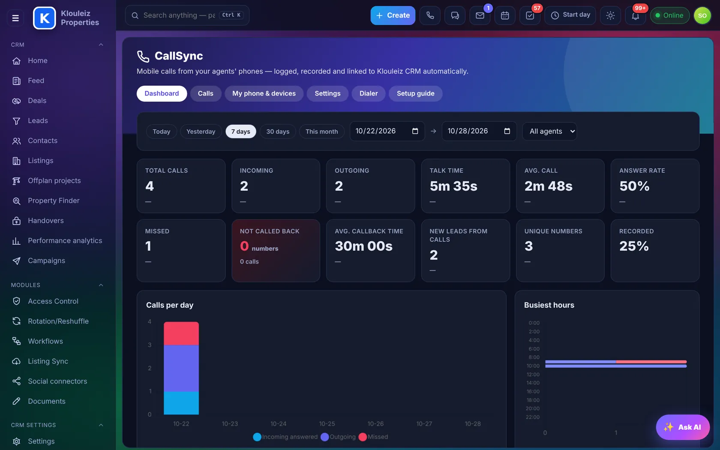
Task: Select the Today range chip
Action: click(161, 132)
